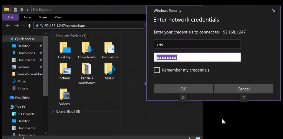Select OneDrive in the navigation pane
This screenshot has height=139, width=283.
[22, 98]
